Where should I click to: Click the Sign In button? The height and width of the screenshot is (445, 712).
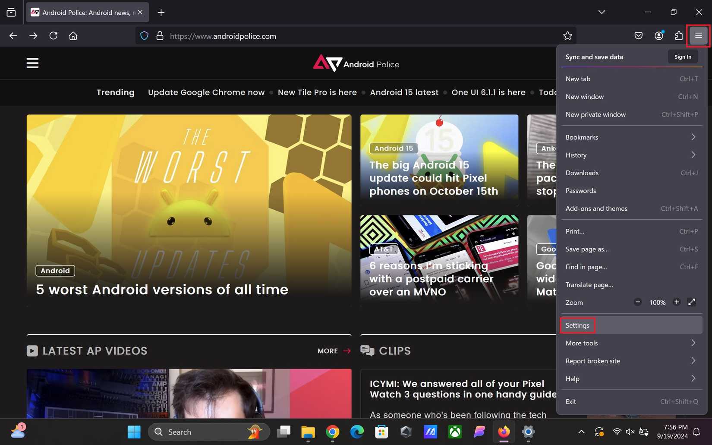(x=683, y=57)
